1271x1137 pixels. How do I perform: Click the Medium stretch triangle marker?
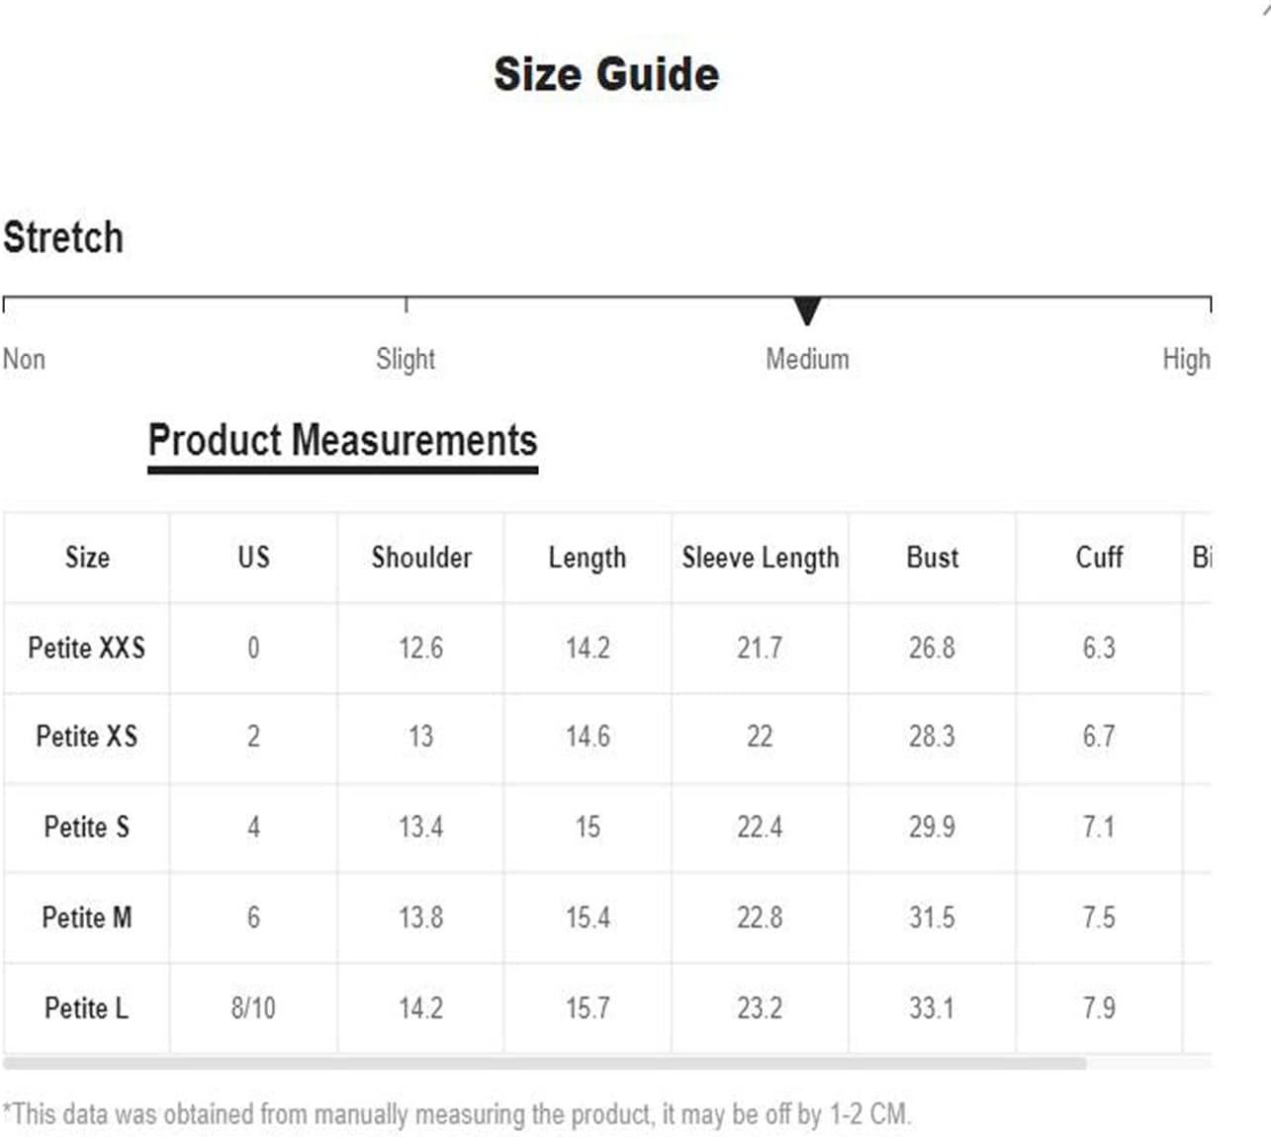click(x=807, y=310)
